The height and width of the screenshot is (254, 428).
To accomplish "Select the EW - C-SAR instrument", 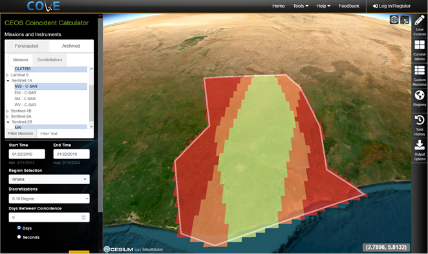I will (25, 93).
